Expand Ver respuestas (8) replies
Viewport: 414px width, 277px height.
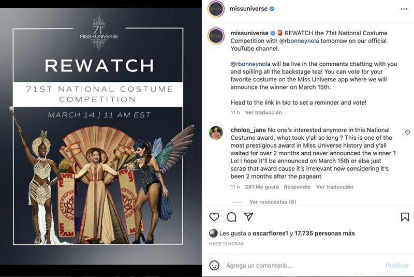pyautogui.click(x=273, y=202)
